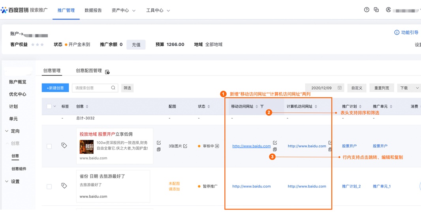The image size is (421, 212).
Task: Open the 资产中心 dropdown menu
Action: pos(123,11)
